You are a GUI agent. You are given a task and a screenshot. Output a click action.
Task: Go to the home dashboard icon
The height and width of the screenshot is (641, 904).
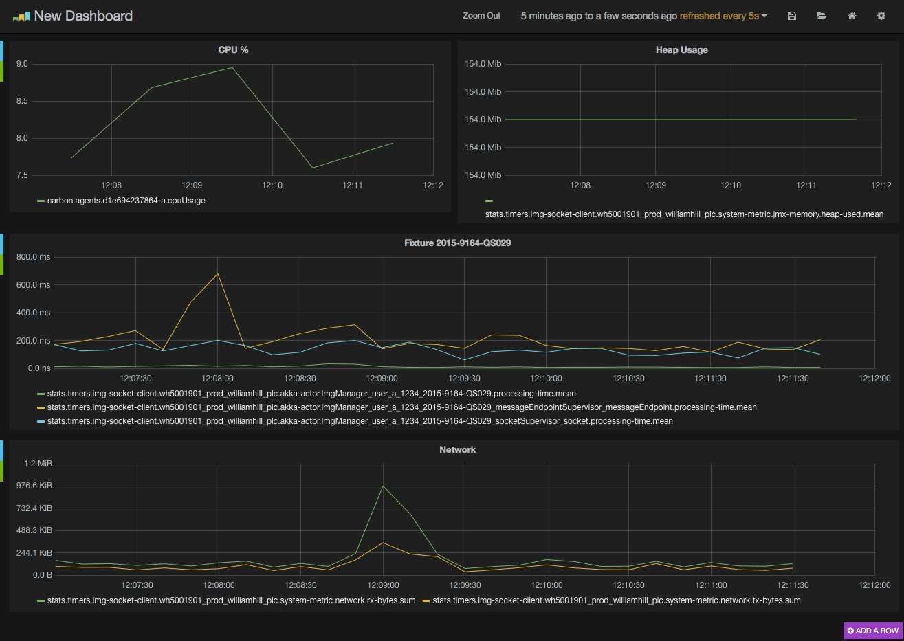[852, 16]
